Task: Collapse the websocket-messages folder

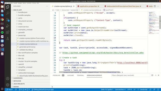Action: click(26, 73)
